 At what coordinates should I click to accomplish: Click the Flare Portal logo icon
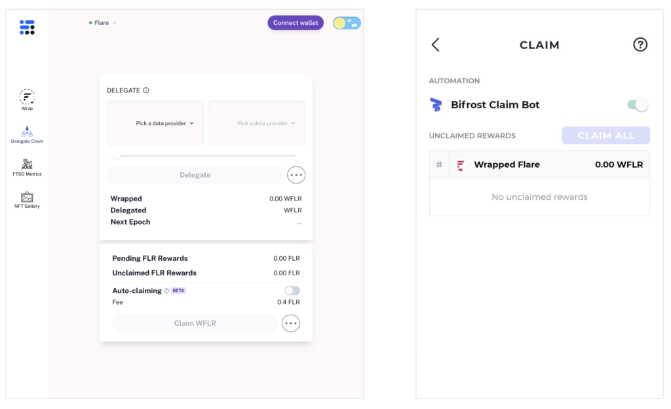pos(27,27)
